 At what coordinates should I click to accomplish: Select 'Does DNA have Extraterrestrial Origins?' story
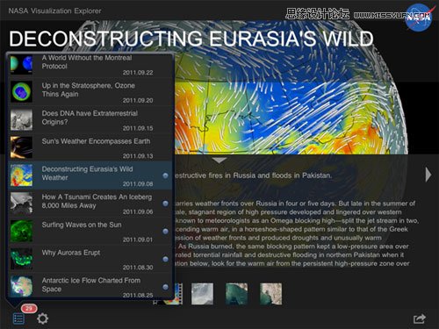[x=90, y=119]
